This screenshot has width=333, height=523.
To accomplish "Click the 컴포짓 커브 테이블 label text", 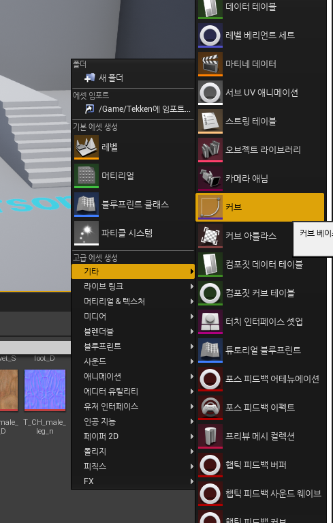I will (260, 293).
